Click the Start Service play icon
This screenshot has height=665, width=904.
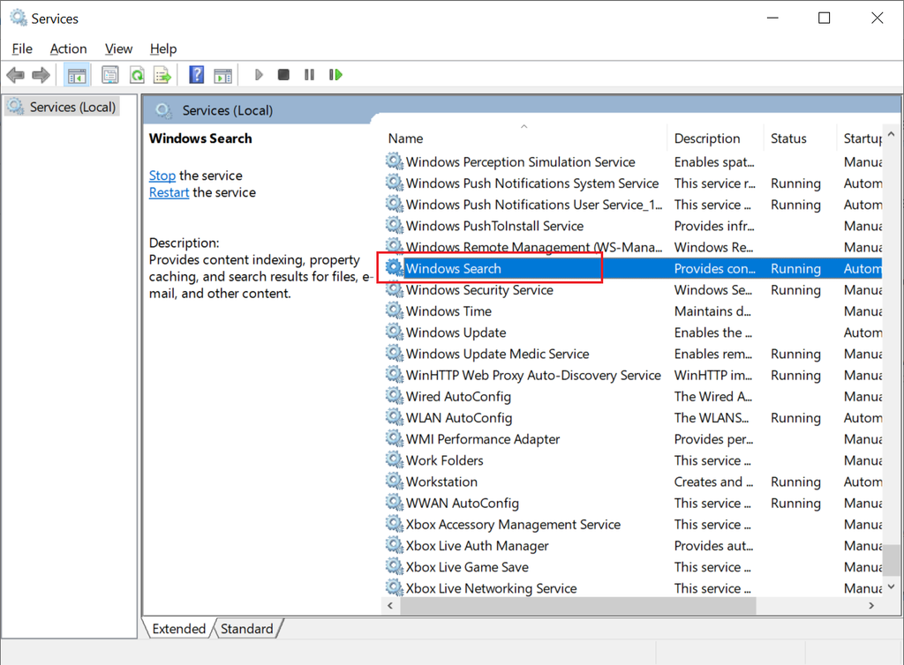pos(259,75)
